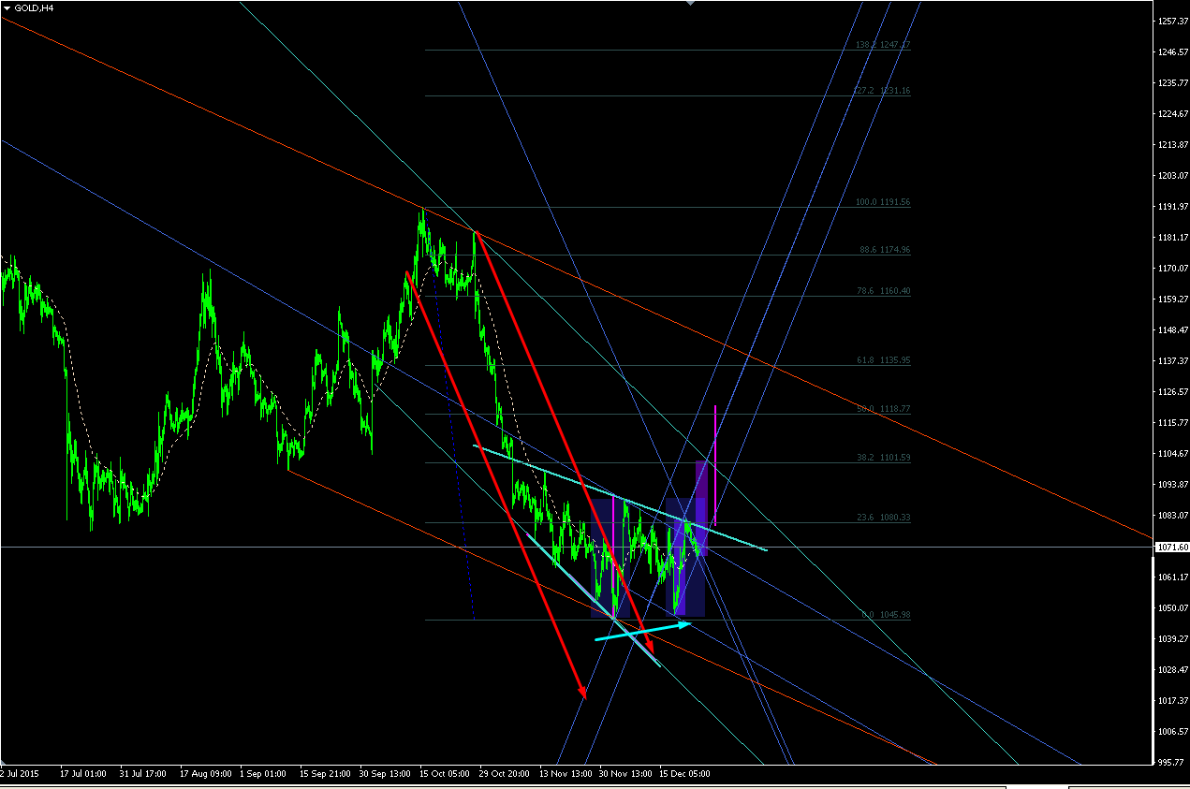
Task: Click price scale value 1050.07
Action: (x=1171, y=607)
